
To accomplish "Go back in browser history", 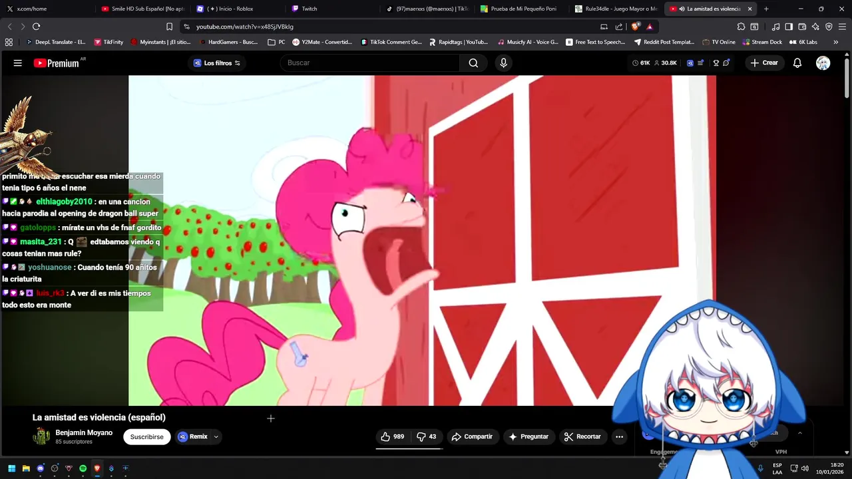I will 9,27.
